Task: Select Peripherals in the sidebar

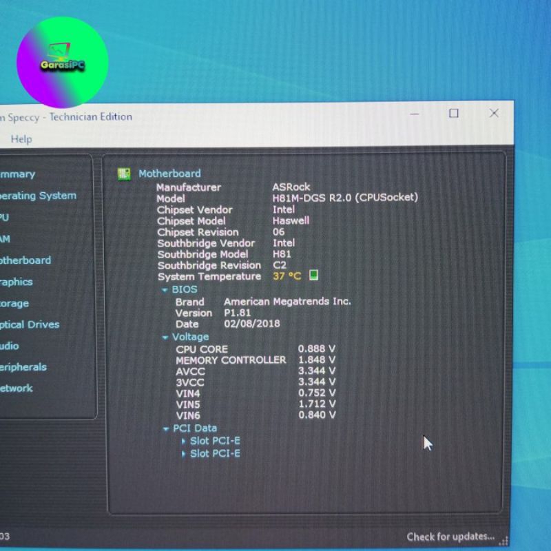Action: click(x=23, y=367)
